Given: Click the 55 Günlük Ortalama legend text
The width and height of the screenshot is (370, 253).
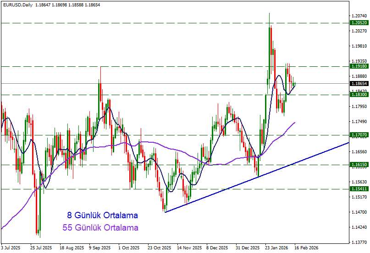Looking at the screenshot, I should click(x=100, y=227).
